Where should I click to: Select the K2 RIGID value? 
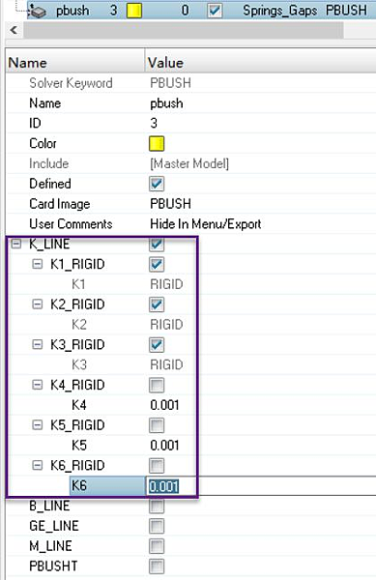pos(166,325)
